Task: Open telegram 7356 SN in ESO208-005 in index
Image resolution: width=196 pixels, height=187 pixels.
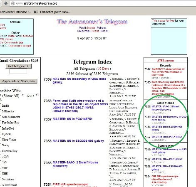Action: coord(78,141)
